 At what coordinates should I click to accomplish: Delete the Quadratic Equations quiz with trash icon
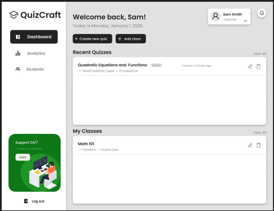(259, 66)
